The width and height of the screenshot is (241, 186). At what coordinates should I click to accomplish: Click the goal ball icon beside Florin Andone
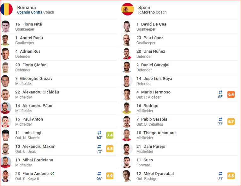[x=52, y=173]
